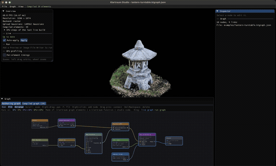Select the purple Upload Gaussians node

(x=67, y=123)
